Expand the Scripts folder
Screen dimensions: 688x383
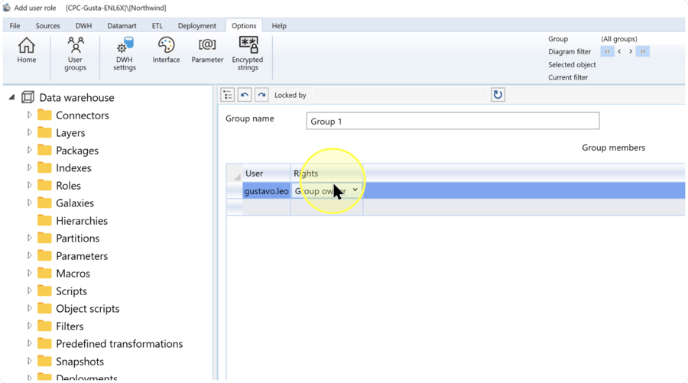(29, 290)
